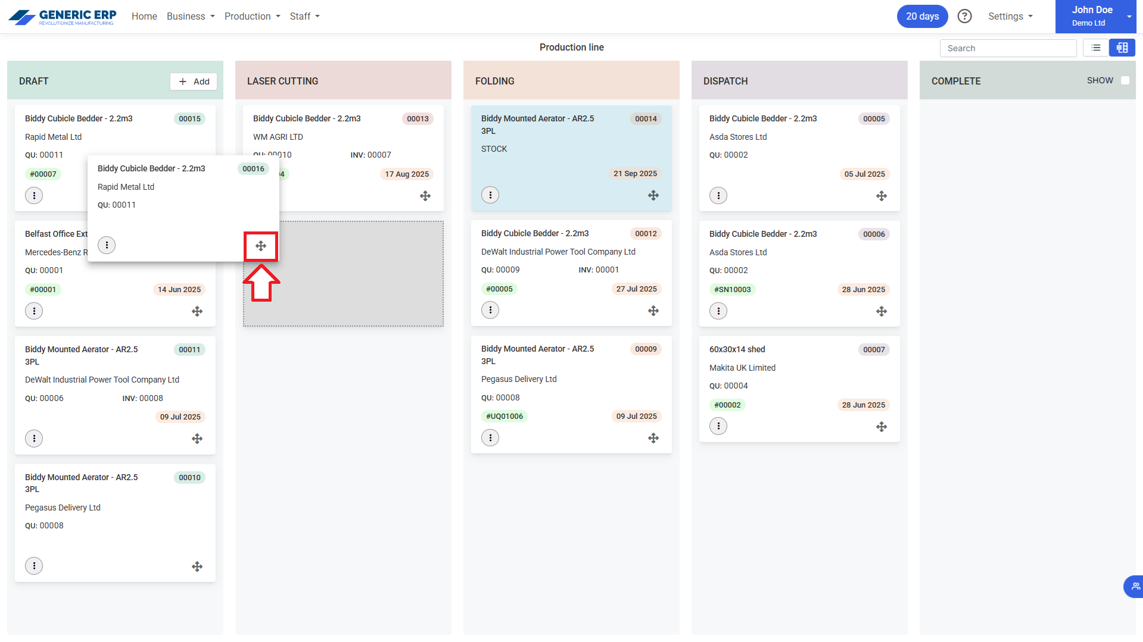Switch to list view layout
1143x642 pixels.
click(x=1096, y=48)
